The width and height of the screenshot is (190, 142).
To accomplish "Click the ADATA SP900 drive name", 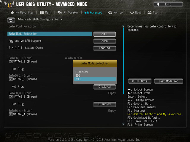I will coord(73,58).
